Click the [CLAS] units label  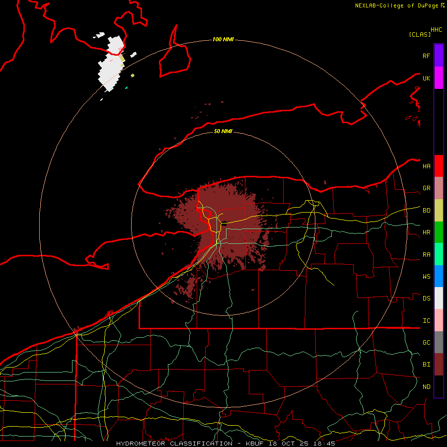420,34
